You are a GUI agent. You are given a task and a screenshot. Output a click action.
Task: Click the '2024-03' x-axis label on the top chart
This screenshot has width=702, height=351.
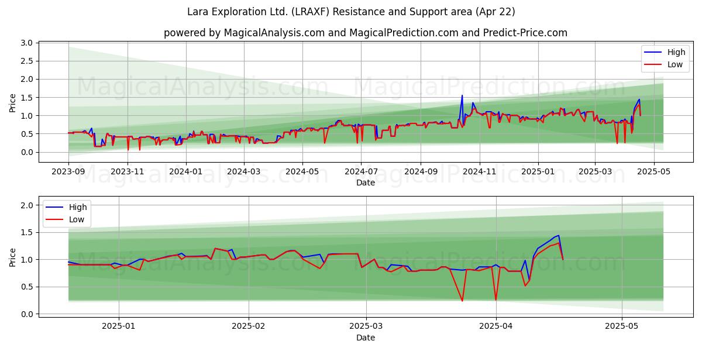coord(244,172)
